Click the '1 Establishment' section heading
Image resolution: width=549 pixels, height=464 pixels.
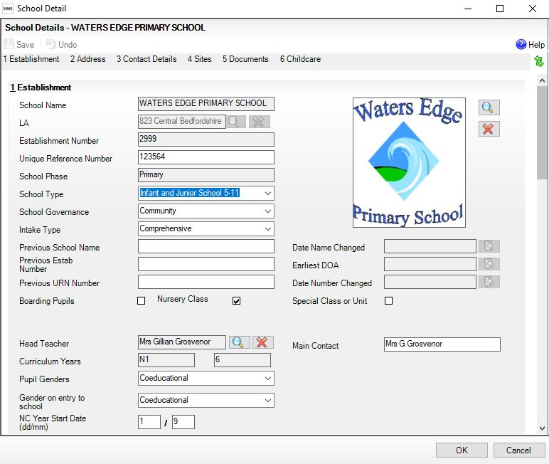41,88
